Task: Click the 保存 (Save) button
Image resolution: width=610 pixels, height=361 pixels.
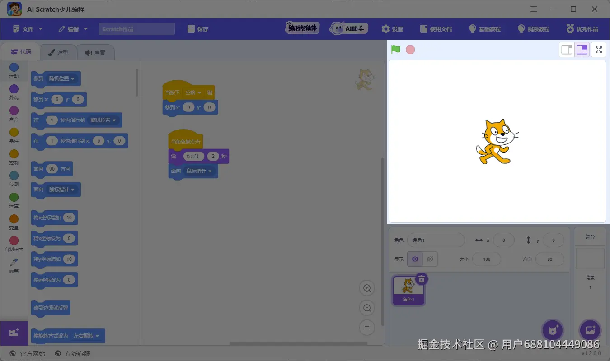Action: click(x=197, y=29)
